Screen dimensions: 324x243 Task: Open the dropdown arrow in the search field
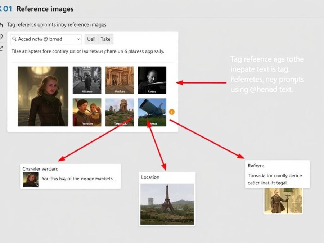(78, 39)
